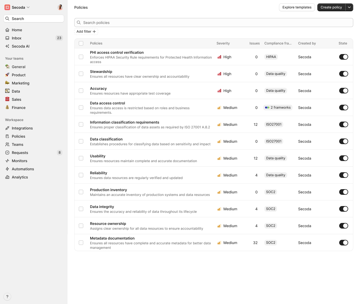Open the Integrations plug icon in sidebar

7,128
